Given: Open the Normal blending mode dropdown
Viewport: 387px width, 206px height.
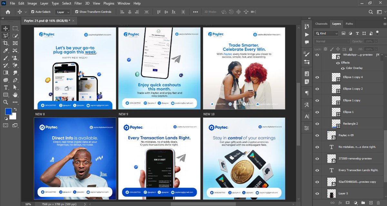Looking at the screenshot, I should click(x=332, y=41).
